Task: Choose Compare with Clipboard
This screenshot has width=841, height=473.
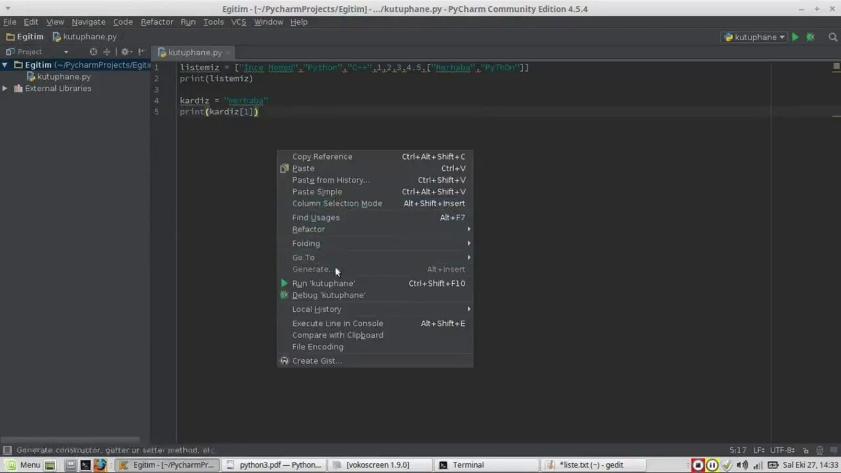Action: (x=375, y=335)
